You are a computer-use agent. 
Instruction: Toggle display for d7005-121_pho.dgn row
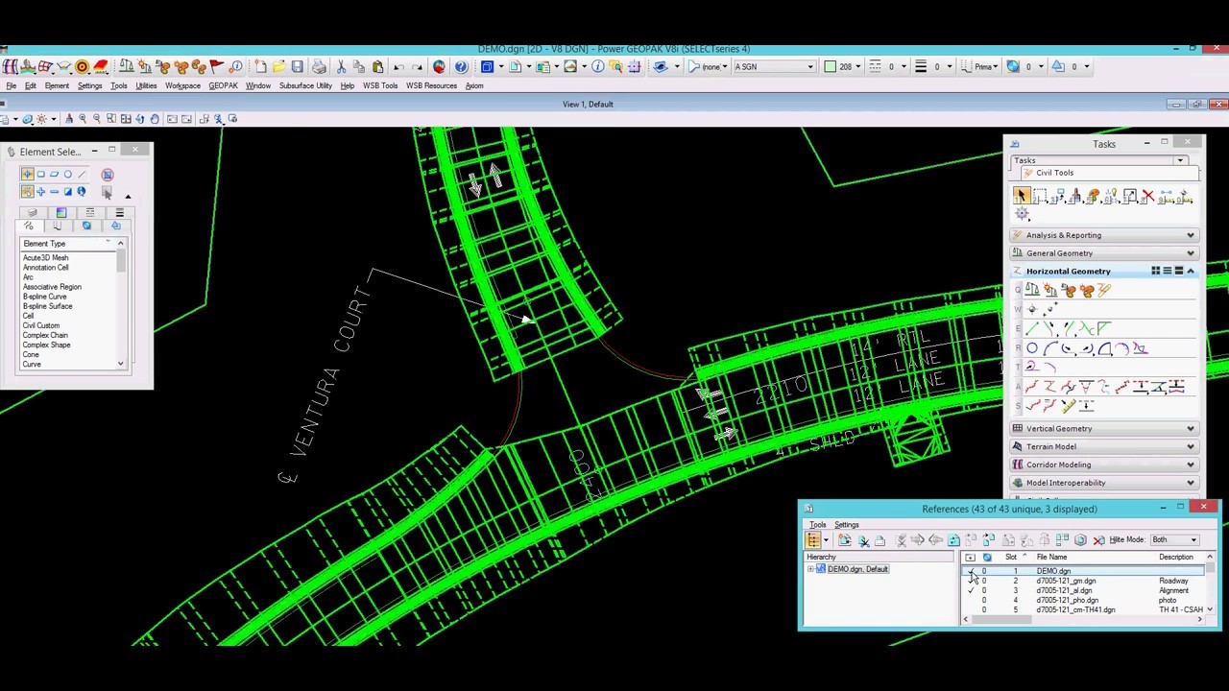[x=970, y=600]
